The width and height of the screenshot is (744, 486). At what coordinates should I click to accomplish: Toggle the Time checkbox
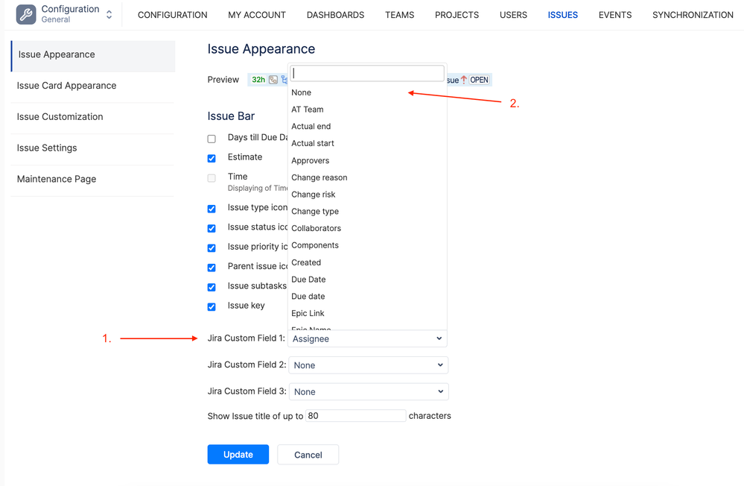pyautogui.click(x=212, y=178)
